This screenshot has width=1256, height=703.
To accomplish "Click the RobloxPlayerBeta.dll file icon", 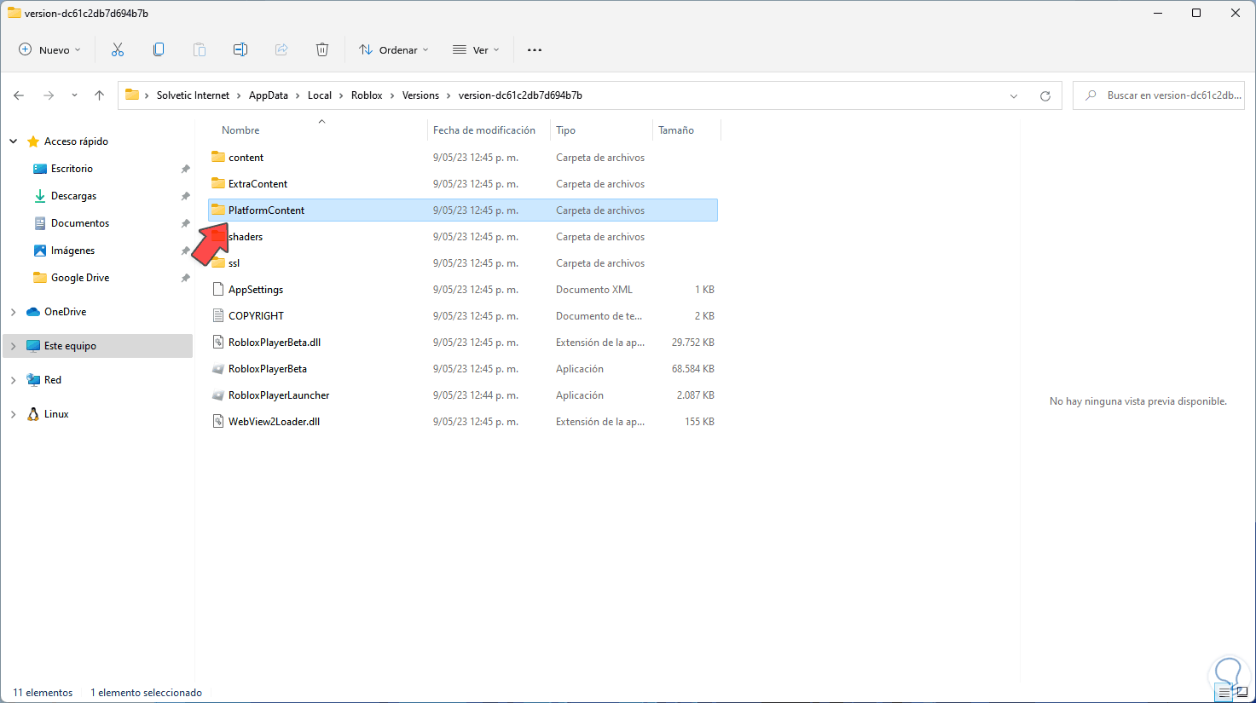I will (x=218, y=342).
